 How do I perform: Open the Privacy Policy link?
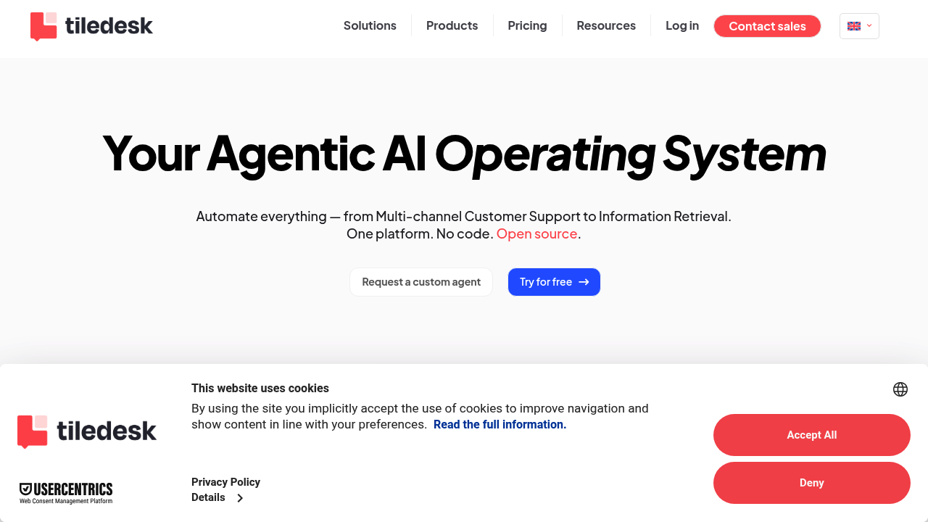click(225, 482)
